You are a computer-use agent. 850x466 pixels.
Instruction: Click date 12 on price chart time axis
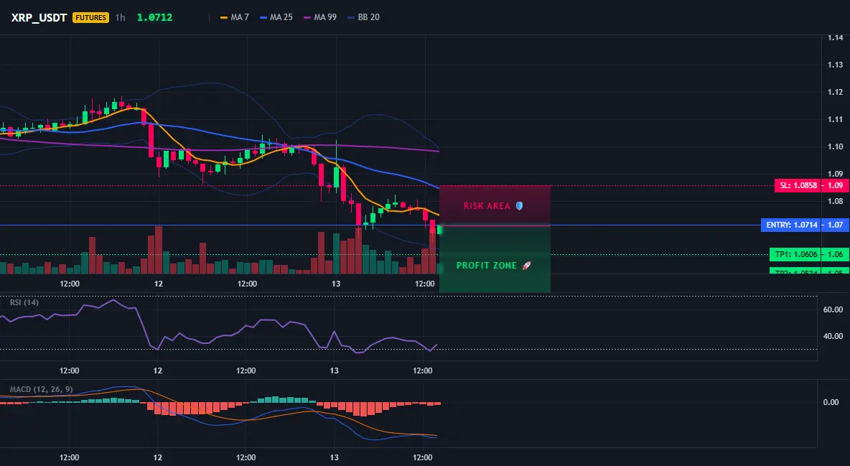159,284
